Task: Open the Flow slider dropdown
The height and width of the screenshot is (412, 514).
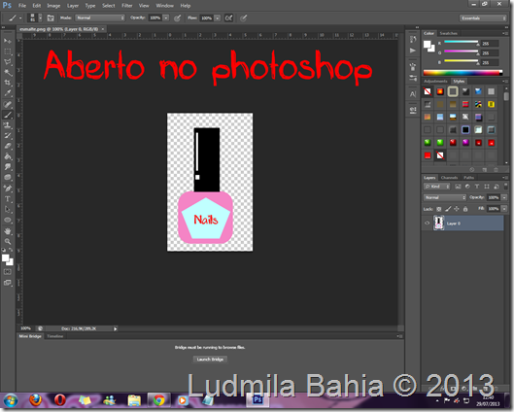Action: (x=218, y=18)
